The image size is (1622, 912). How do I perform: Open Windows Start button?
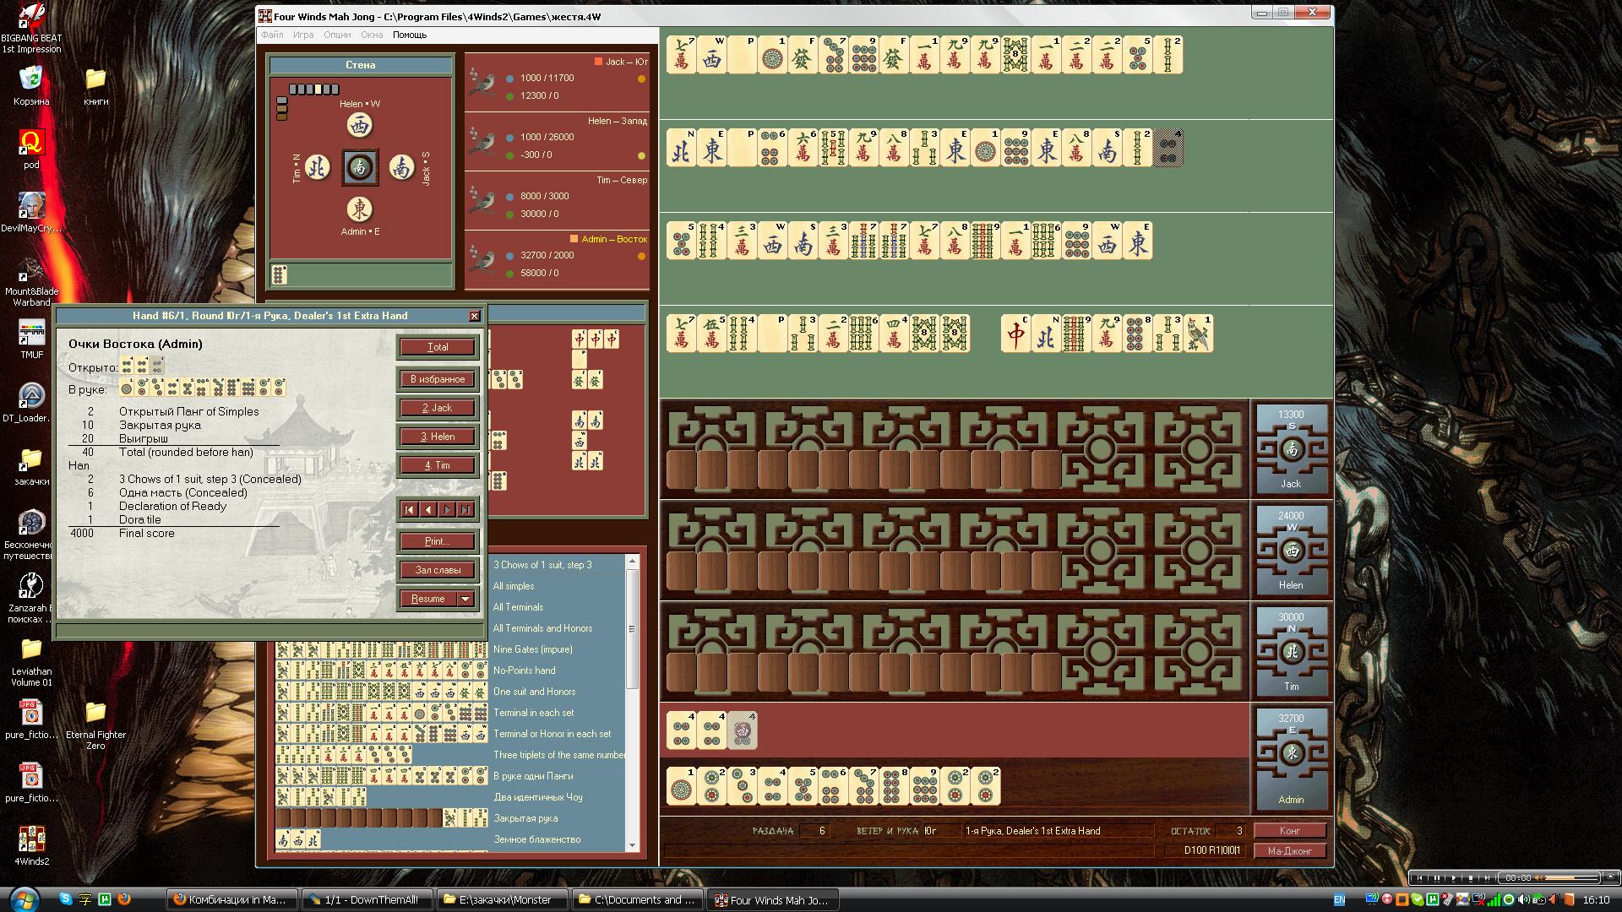pos(23,898)
